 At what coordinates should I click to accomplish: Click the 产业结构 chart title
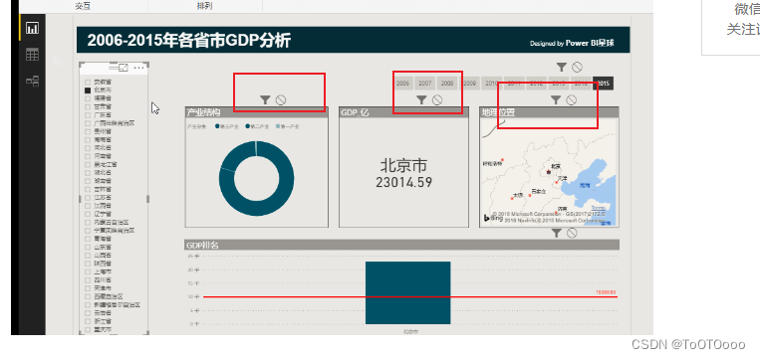203,112
